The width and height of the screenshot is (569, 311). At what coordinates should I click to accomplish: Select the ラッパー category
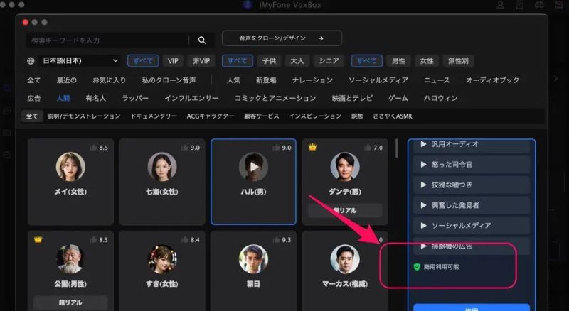[x=135, y=98]
